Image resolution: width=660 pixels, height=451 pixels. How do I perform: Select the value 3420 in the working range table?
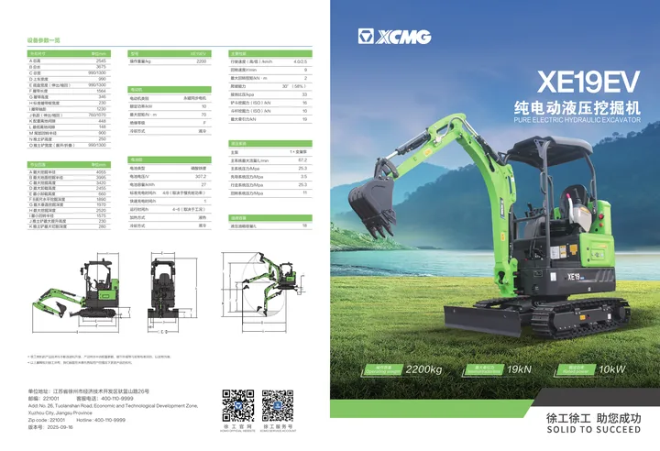pos(101,183)
